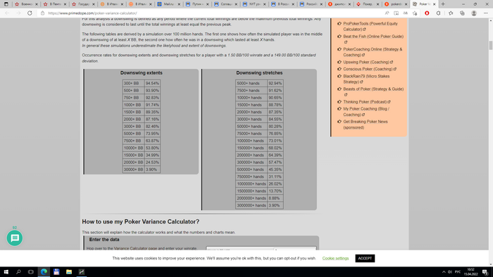Open Cookie settings link

[335, 258]
